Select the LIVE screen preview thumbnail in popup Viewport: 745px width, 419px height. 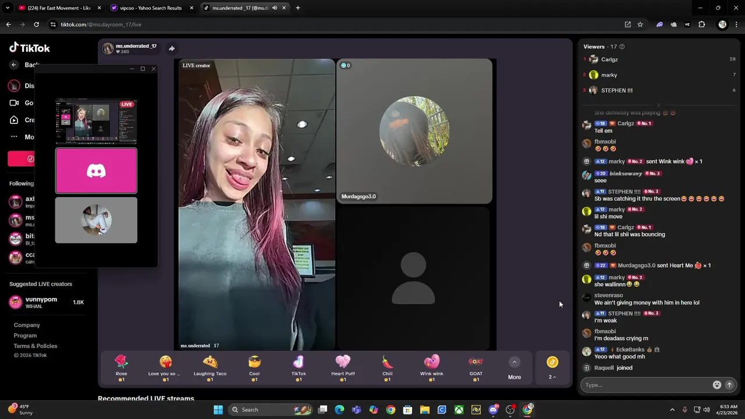click(96, 122)
